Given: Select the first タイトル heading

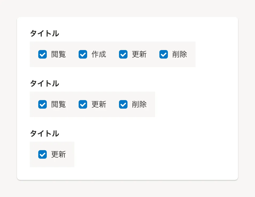Looking at the screenshot, I should (44, 34).
